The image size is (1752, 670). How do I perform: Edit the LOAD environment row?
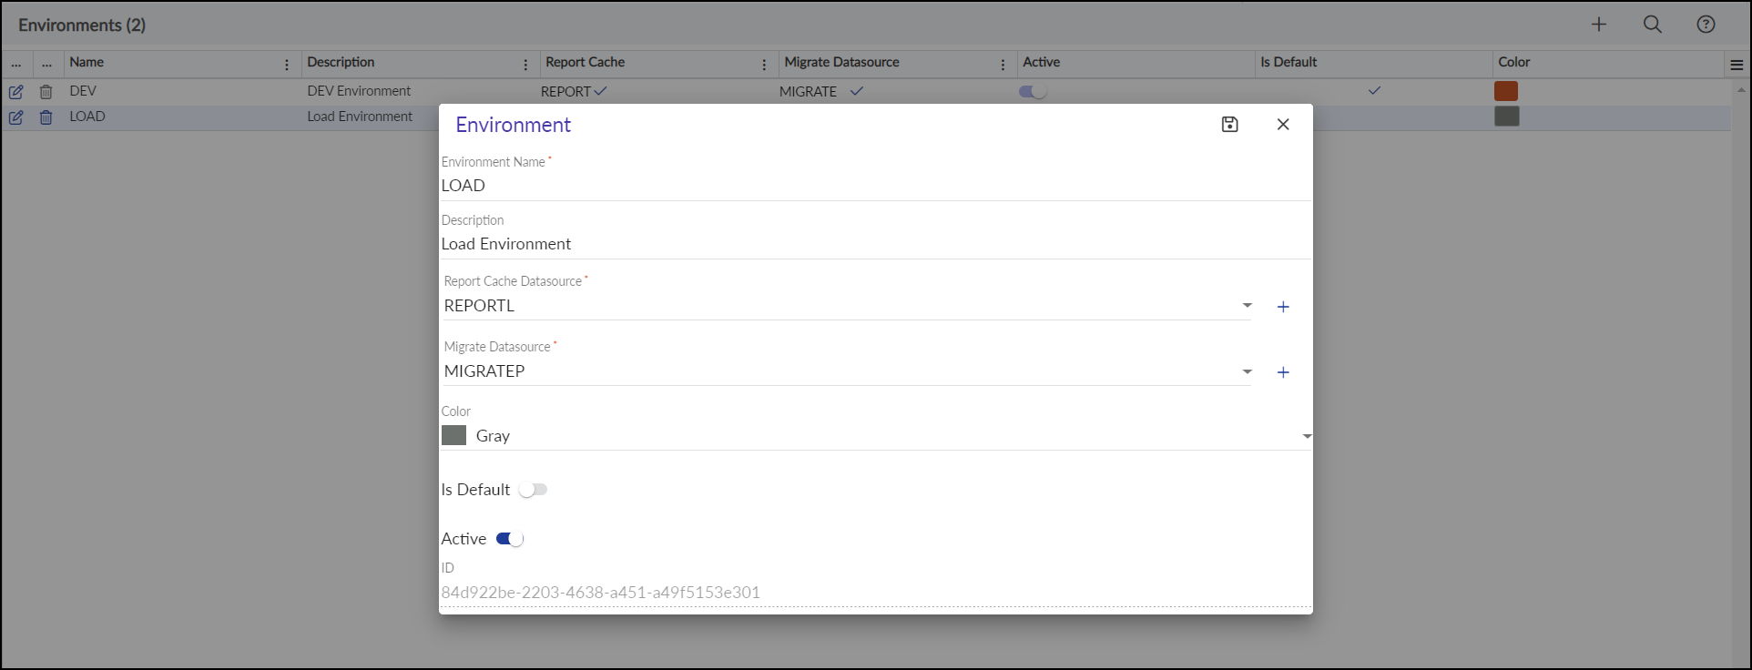pyautogui.click(x=16, y=117)
